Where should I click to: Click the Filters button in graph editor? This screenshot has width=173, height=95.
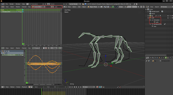(x=54, y=48)
